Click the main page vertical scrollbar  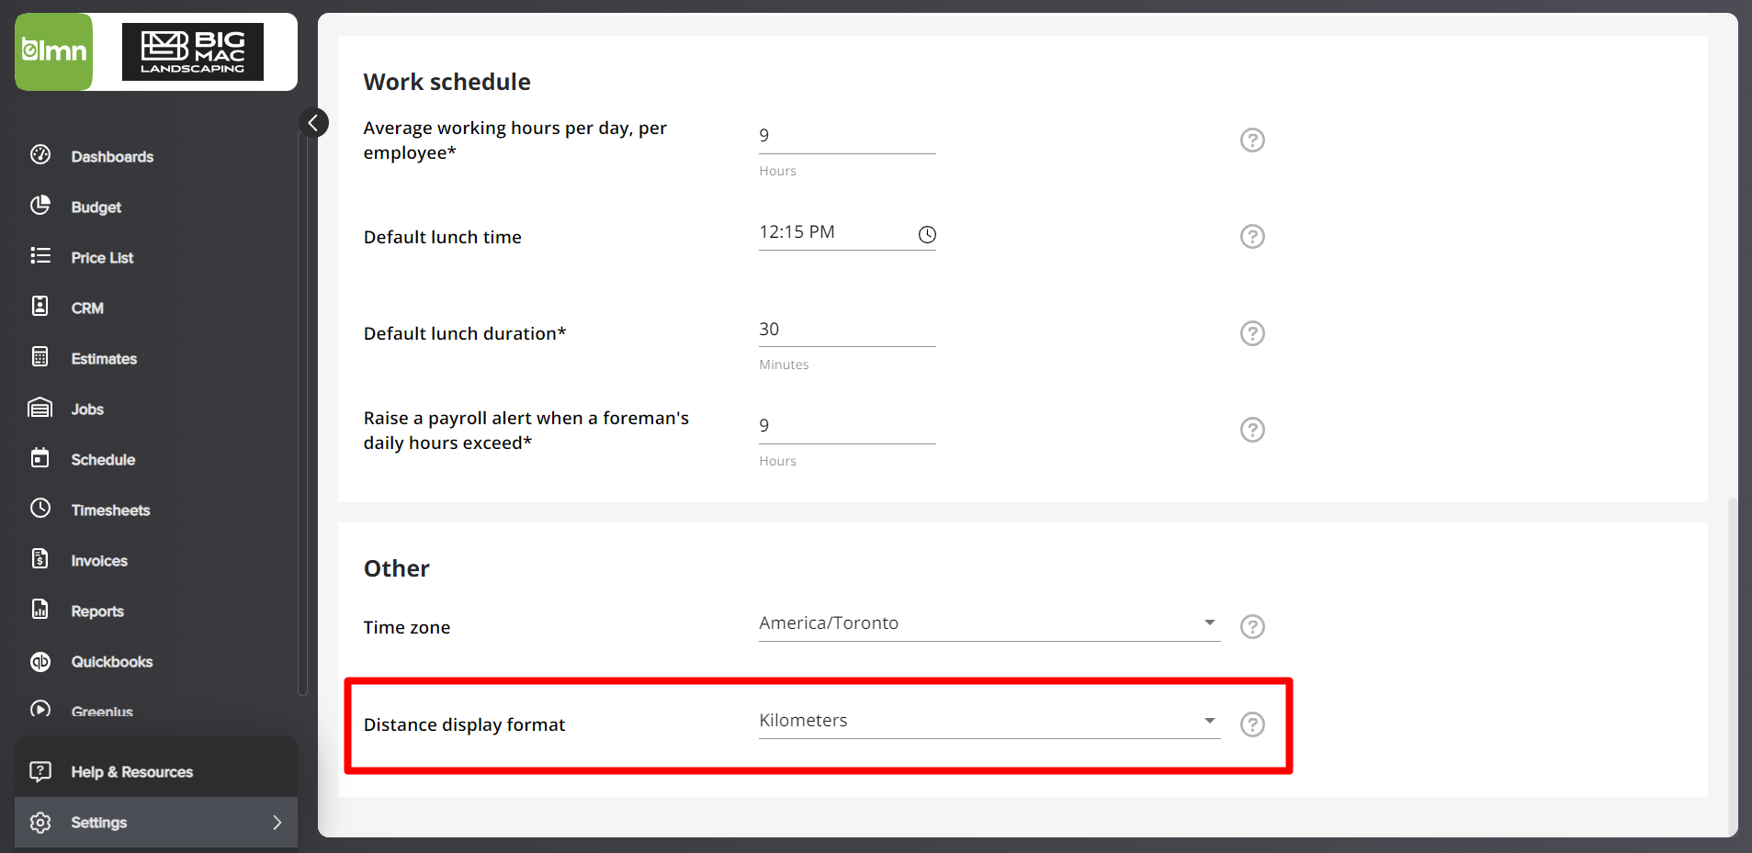pyautogui.click(x=1732, y=666)
